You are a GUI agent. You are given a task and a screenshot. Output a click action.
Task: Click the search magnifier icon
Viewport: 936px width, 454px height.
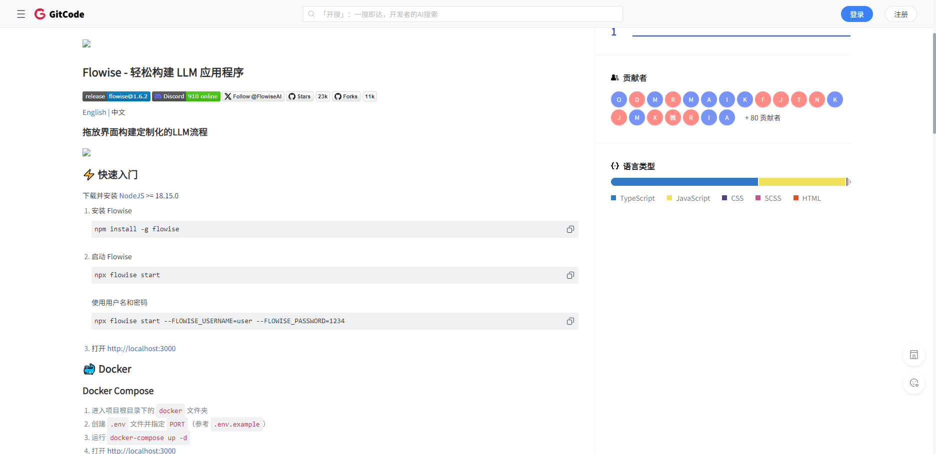(x=311, y=14)
